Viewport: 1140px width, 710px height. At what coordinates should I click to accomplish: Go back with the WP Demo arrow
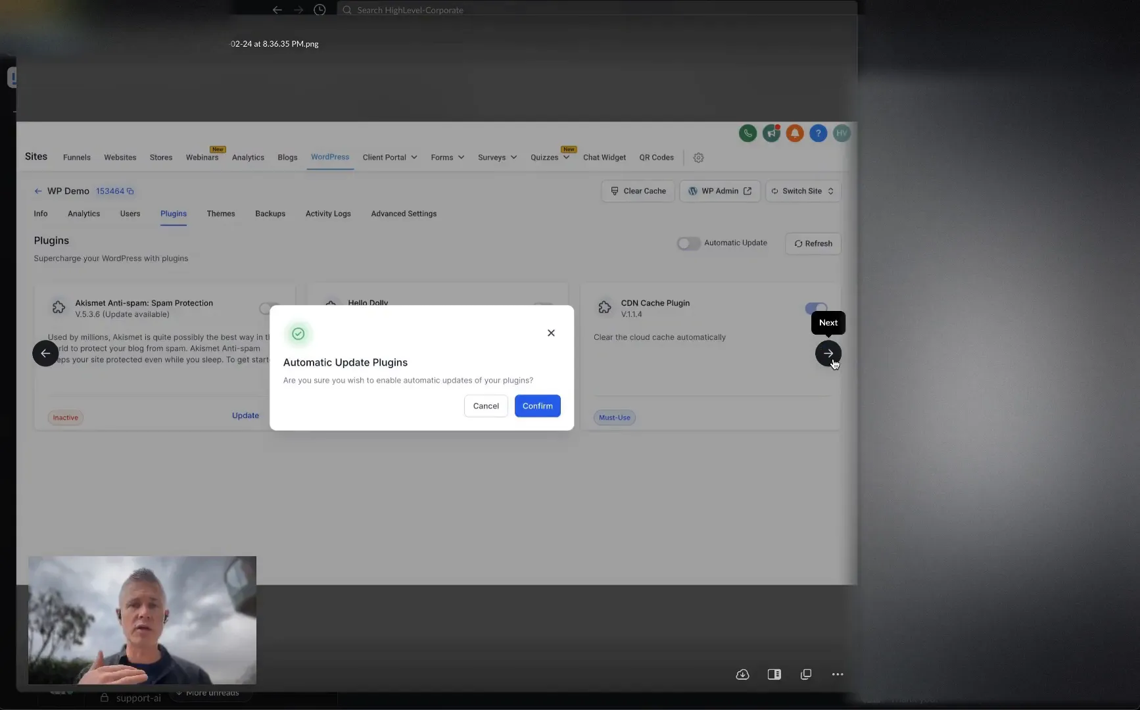38,191
